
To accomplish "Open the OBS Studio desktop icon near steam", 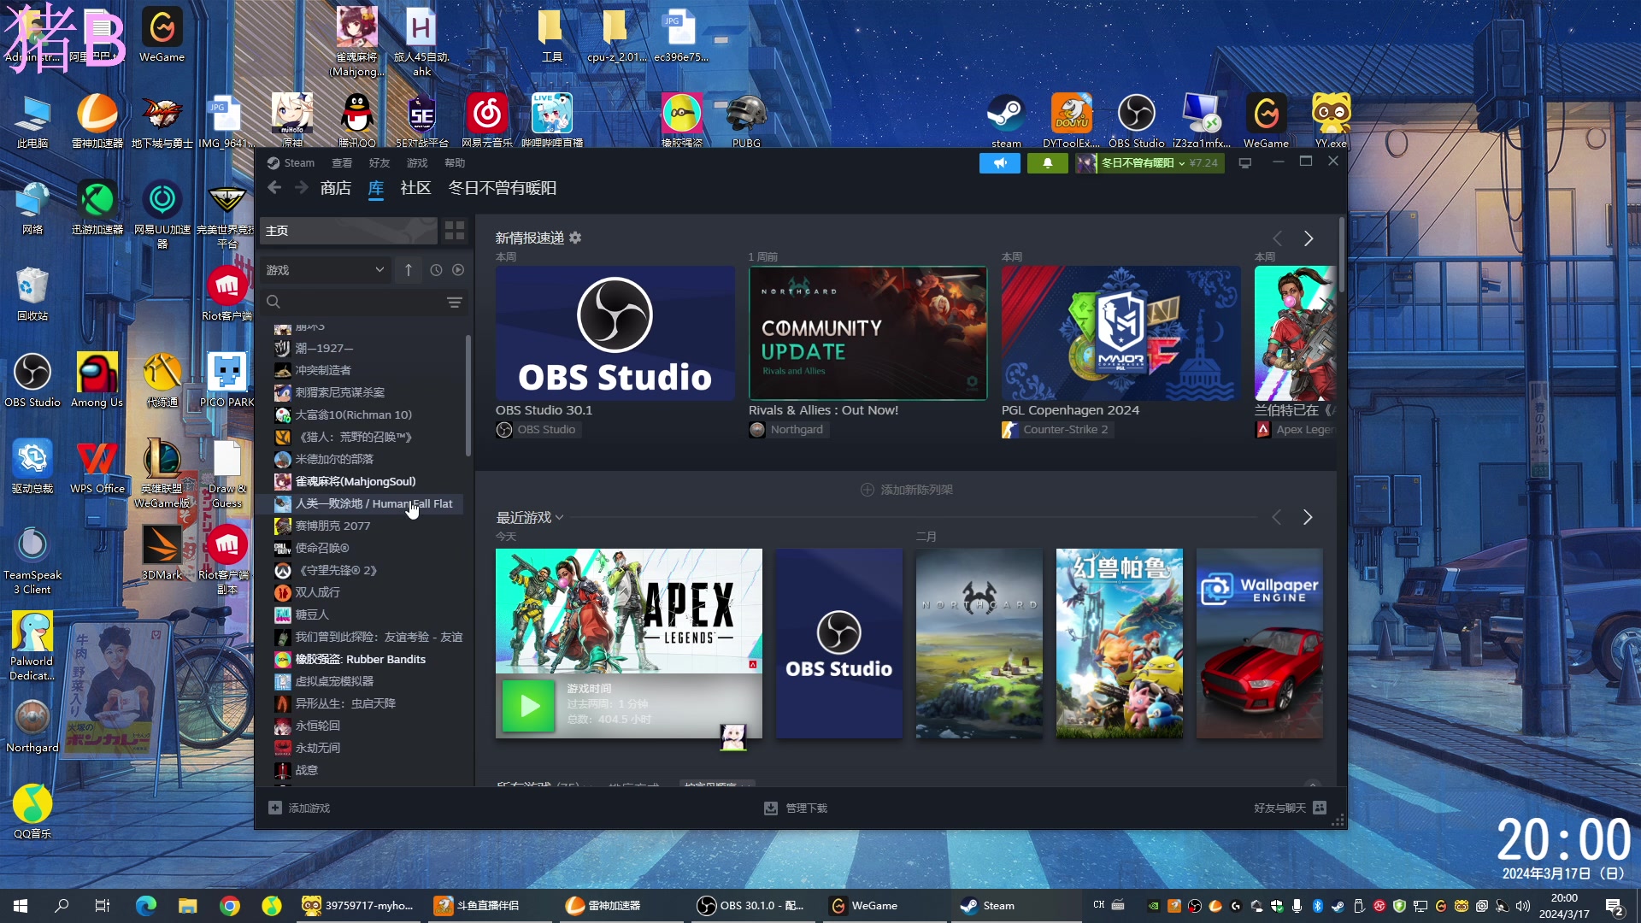I will [x=1136, y=121].
